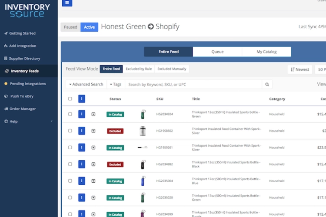This screenshot has height=217, width=326.
Task: Click the Push To eBay cube icon
Action: coord(6,96)
